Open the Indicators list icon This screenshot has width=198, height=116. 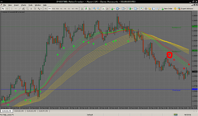(112, 9)
